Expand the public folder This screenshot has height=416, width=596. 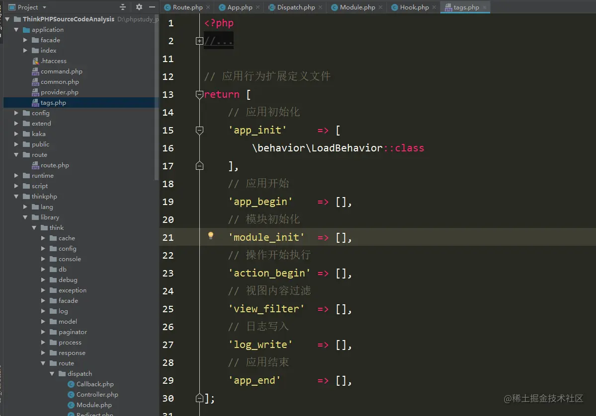click(x=16, y=144)
